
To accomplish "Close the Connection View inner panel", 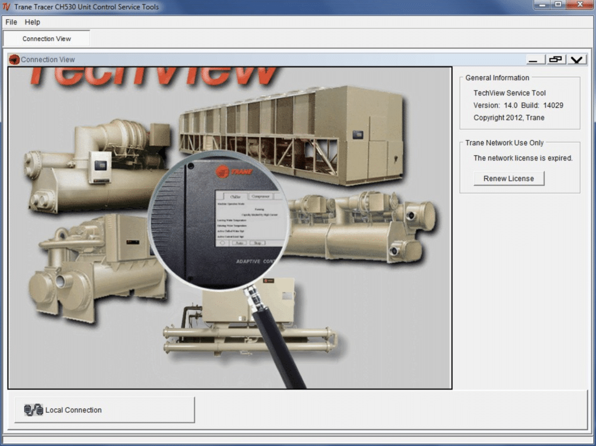I will coord(577,60).
